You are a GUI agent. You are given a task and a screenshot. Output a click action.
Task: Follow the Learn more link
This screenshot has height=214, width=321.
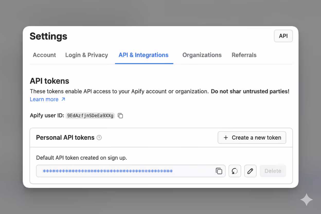(x=48, y=99)
